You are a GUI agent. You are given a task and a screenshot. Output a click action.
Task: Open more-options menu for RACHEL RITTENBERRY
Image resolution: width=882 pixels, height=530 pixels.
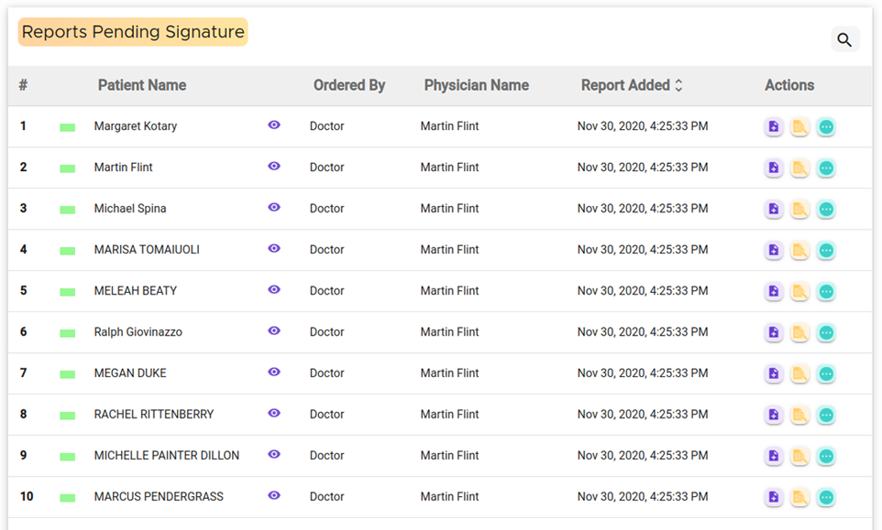click(x=826, y=416)
